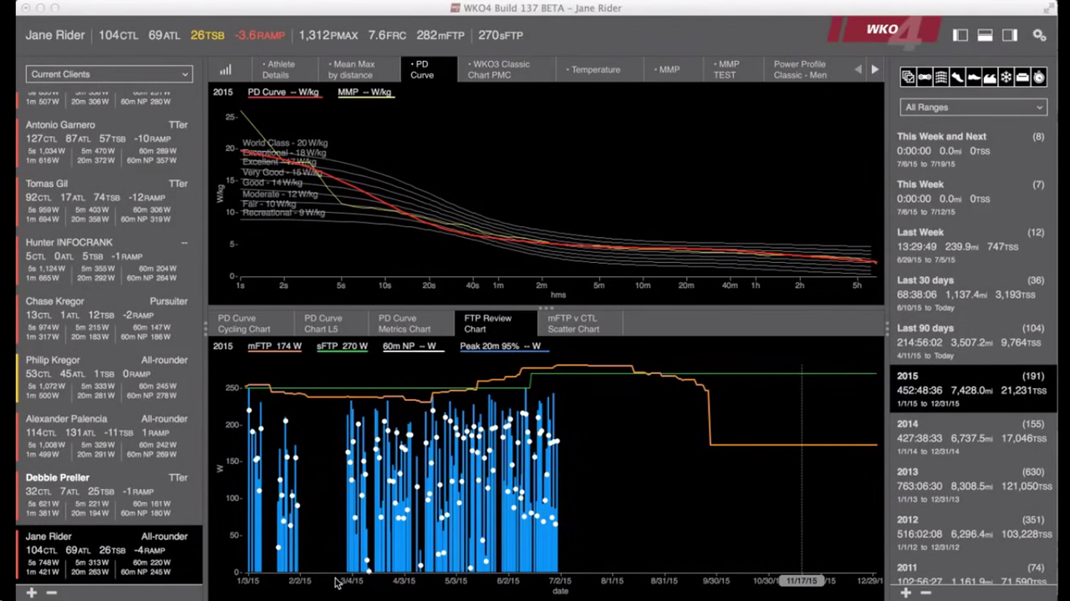Select athlete Alexander Palencia
This screenshot has height=601, width=1070.
pyautogui.click(x=109, y=437)
